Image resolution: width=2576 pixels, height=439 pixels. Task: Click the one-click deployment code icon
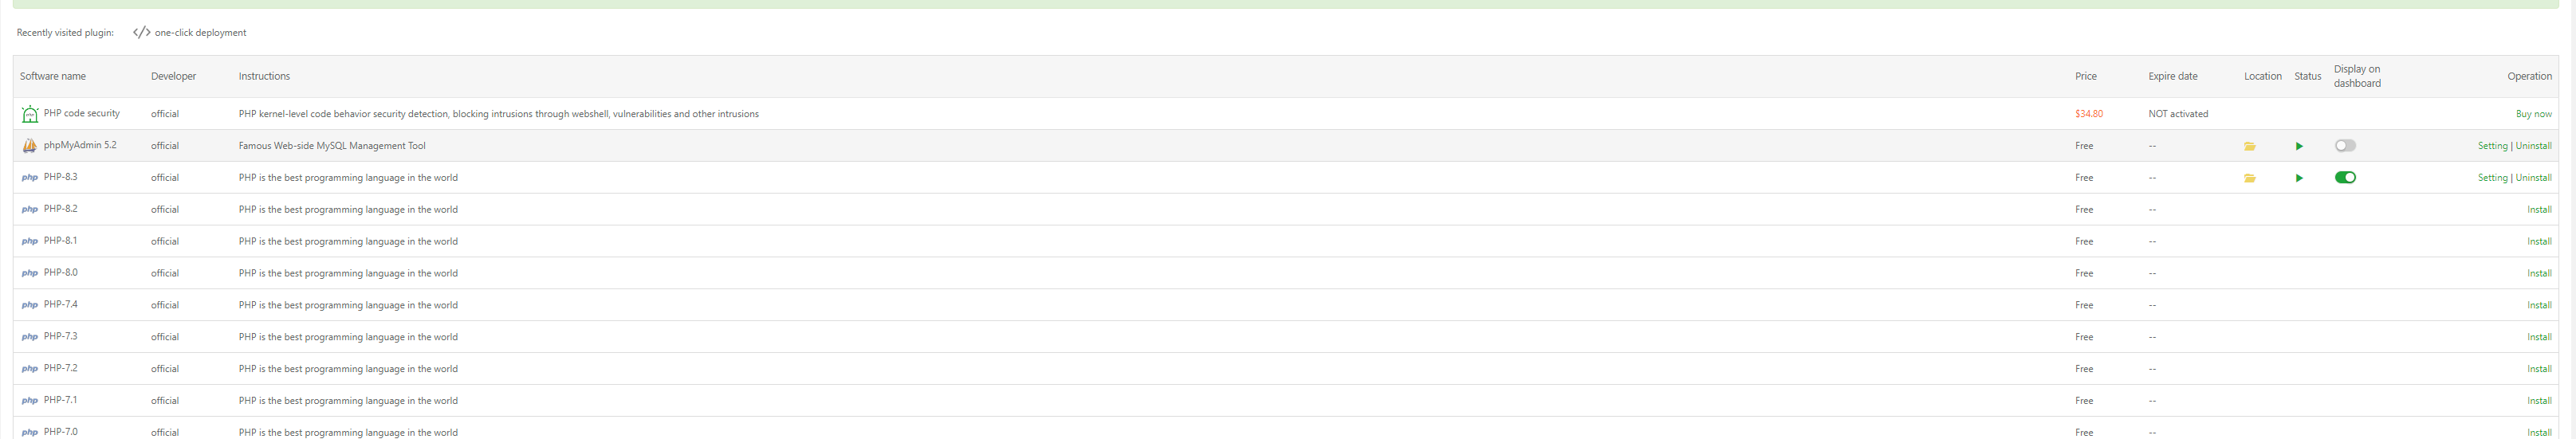coord(142,33)
